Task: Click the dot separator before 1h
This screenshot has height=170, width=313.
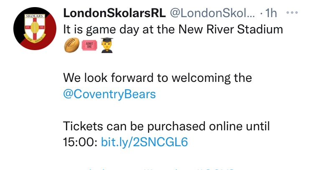Action: [261, 14]
